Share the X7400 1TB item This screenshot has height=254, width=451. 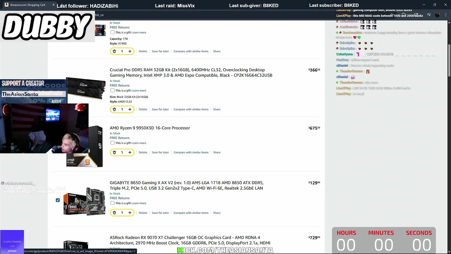217,52
